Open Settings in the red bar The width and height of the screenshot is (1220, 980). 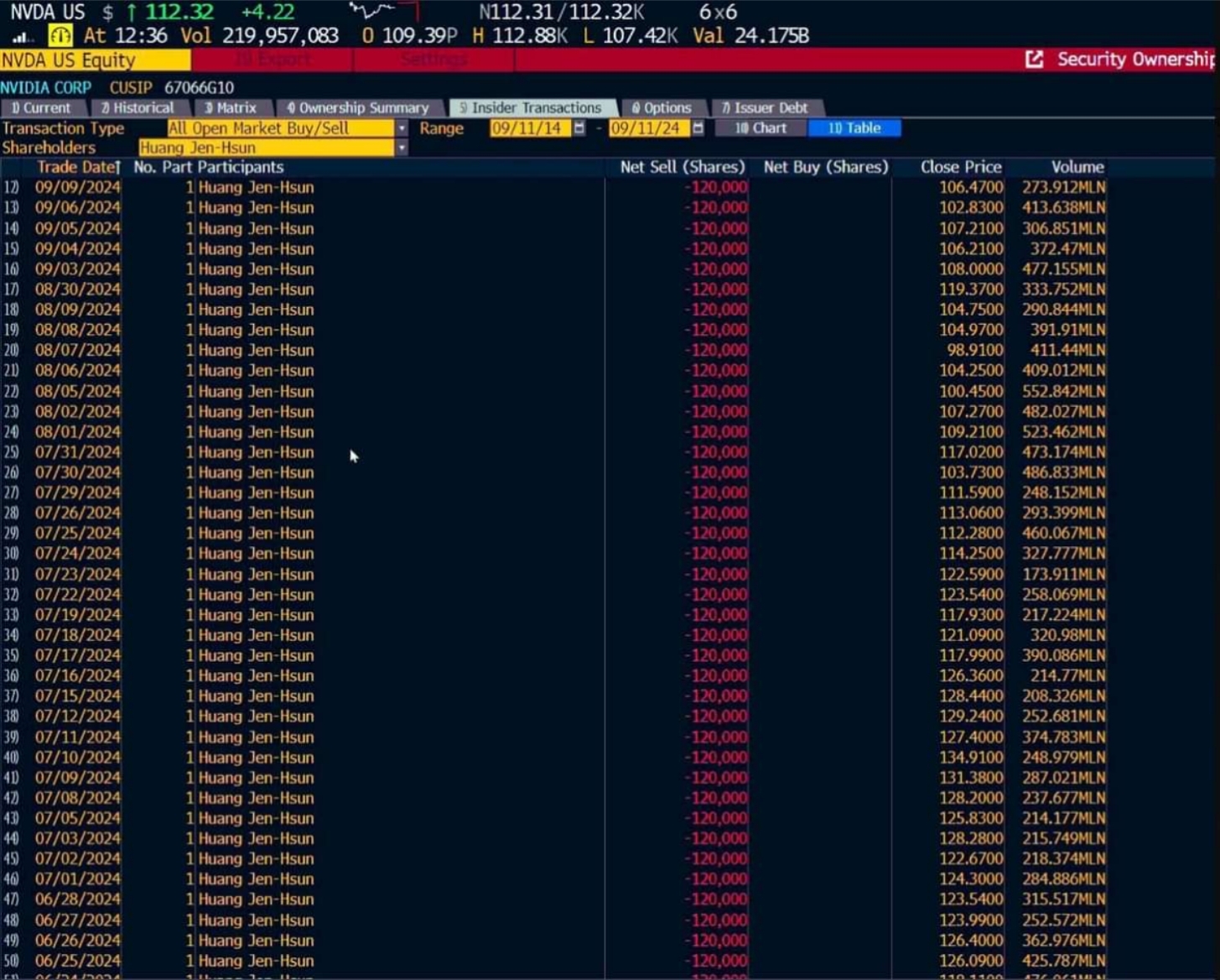(x=434, y=60)
